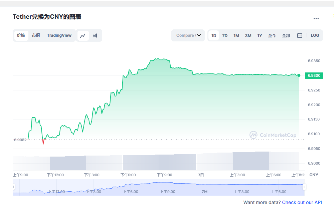Open the more options ellipsis menu
Image resolution: width=334 pixels, height=217 pixels.
(316, 18)
